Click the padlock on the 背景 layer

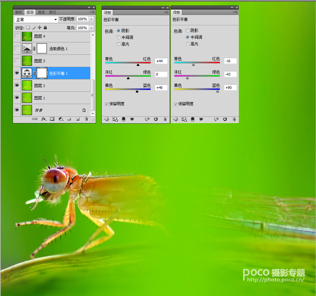[x=84, y=110]
